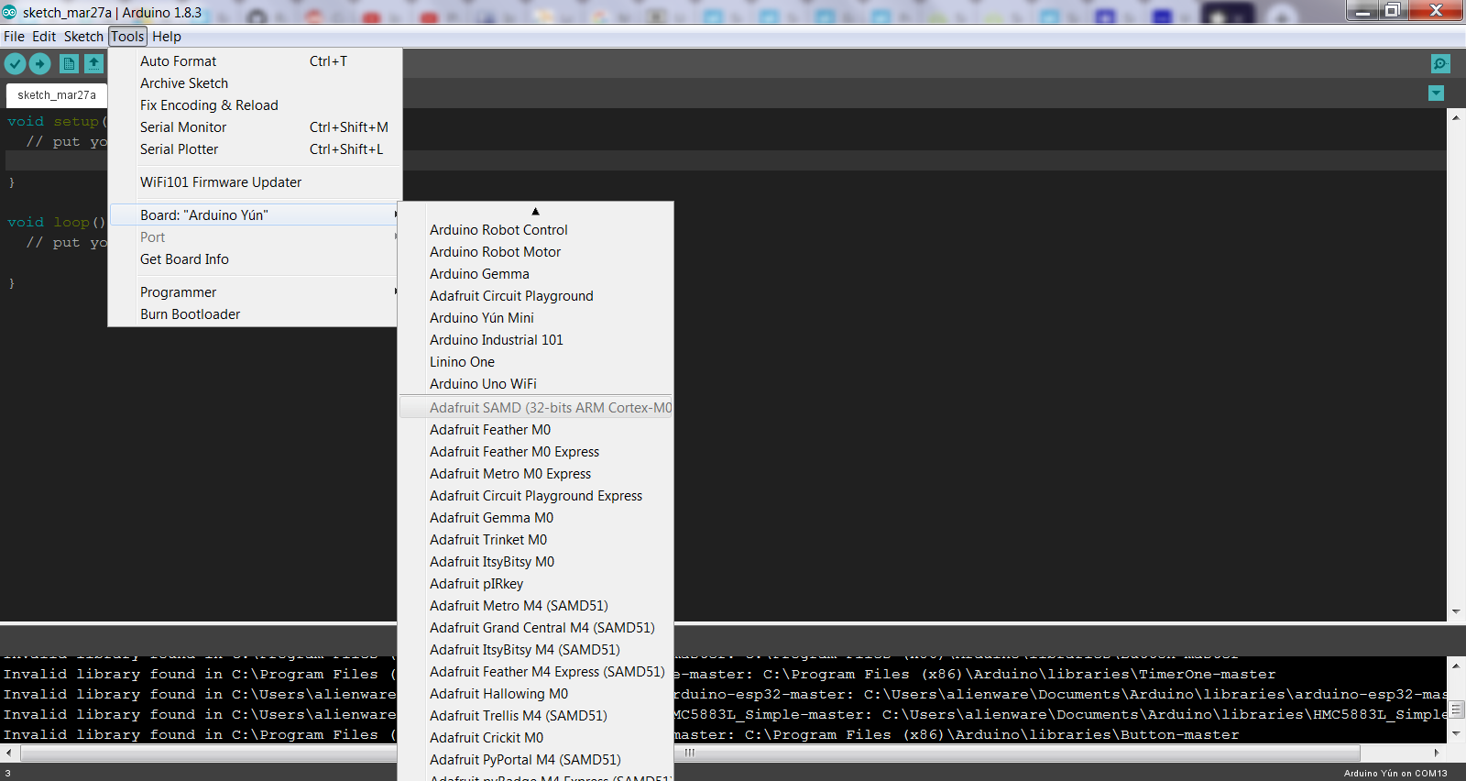
Task: Choose Auto Format from Tools menu
Action: (x=255, y=61)
